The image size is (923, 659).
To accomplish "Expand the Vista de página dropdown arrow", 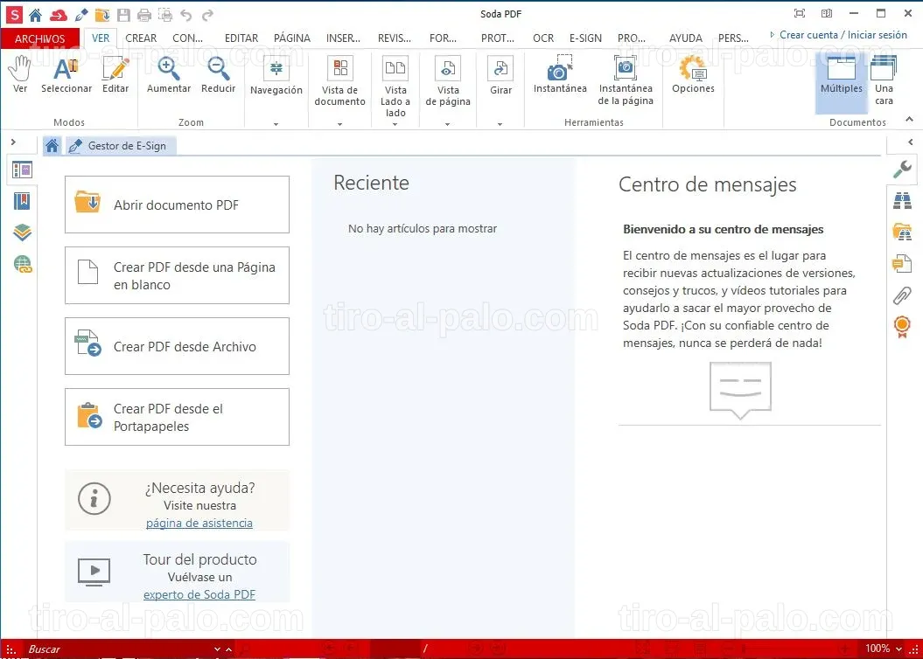I will 447,124.
